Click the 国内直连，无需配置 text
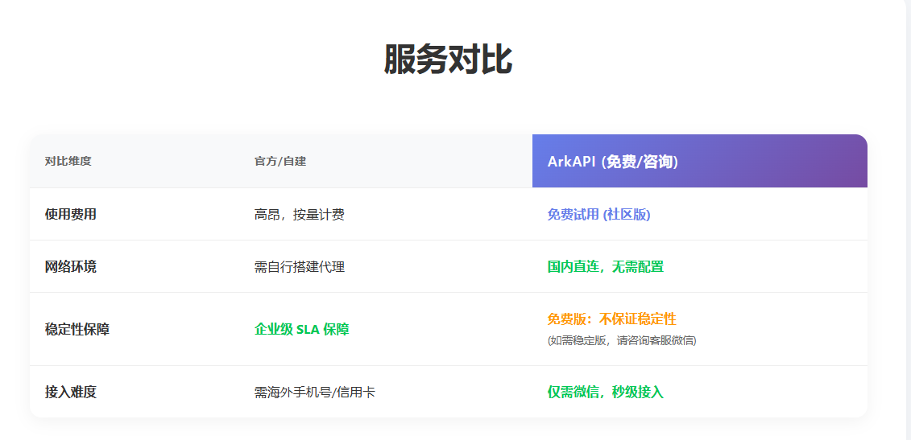The image size is (911, 440). click(606, 266)
